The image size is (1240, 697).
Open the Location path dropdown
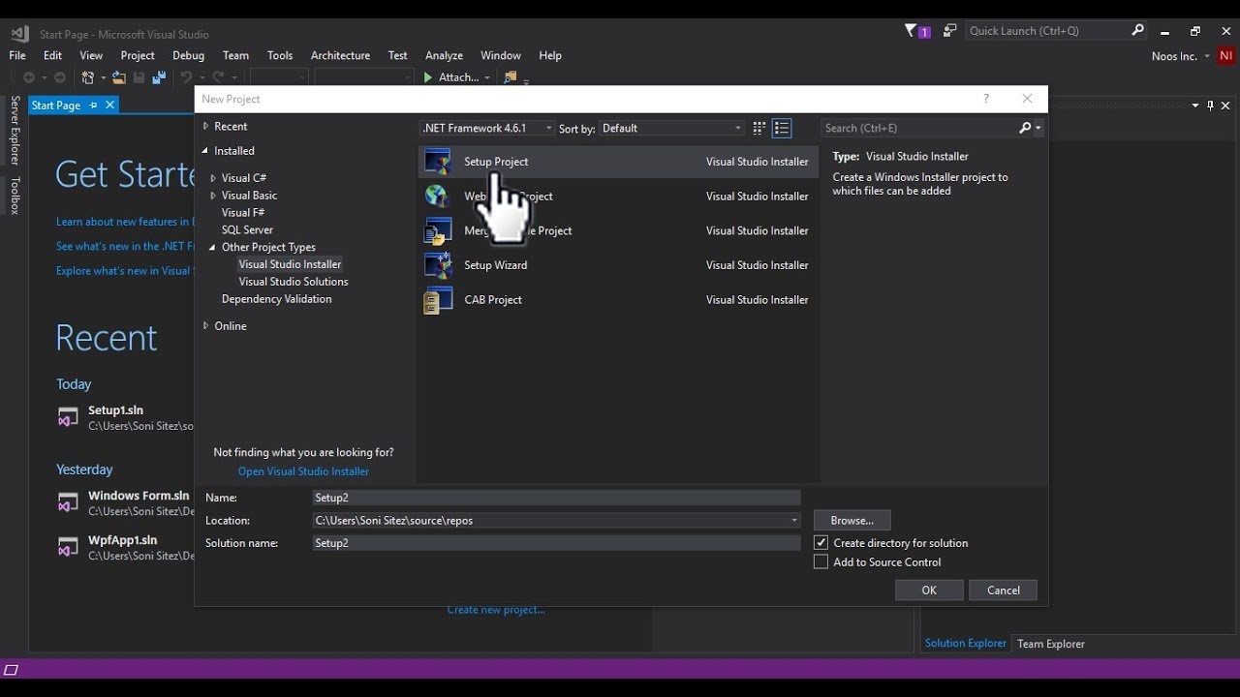click(794, 521)
